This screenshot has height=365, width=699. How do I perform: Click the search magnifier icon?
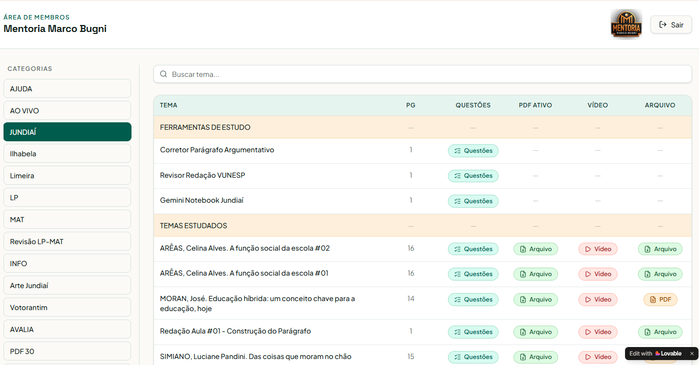point(163,74)
